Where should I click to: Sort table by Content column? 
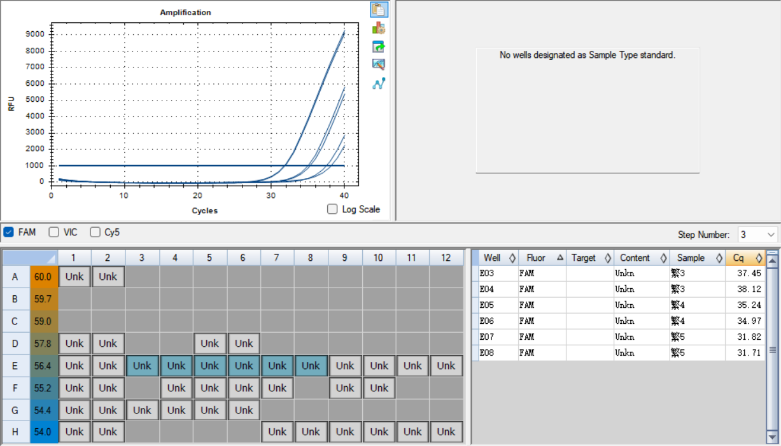coord(642,258)
